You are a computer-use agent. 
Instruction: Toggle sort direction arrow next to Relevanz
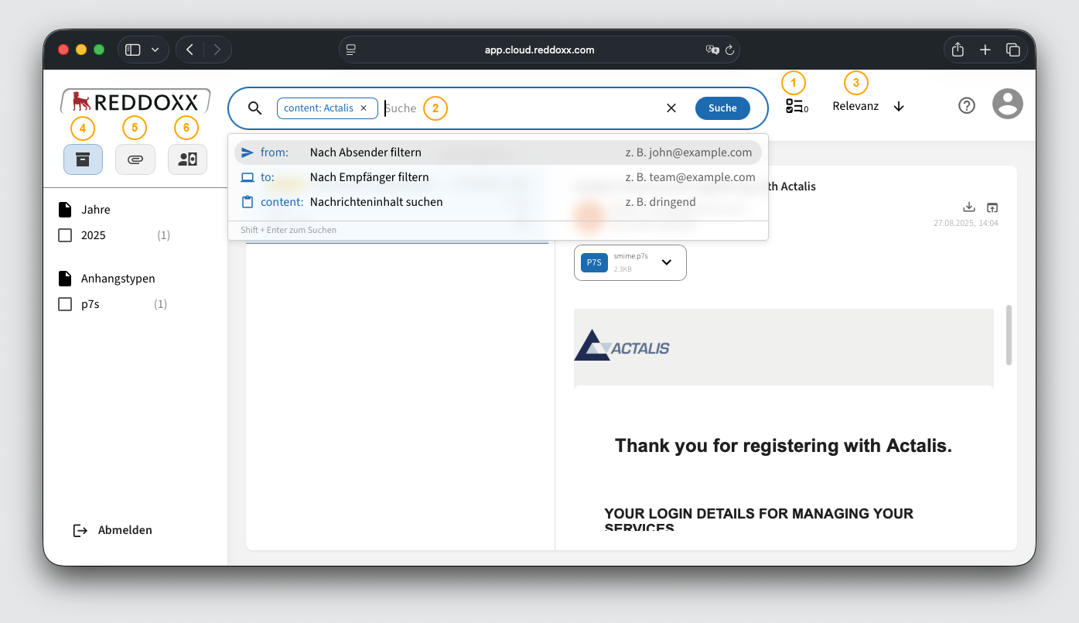(x=898, y=107)
